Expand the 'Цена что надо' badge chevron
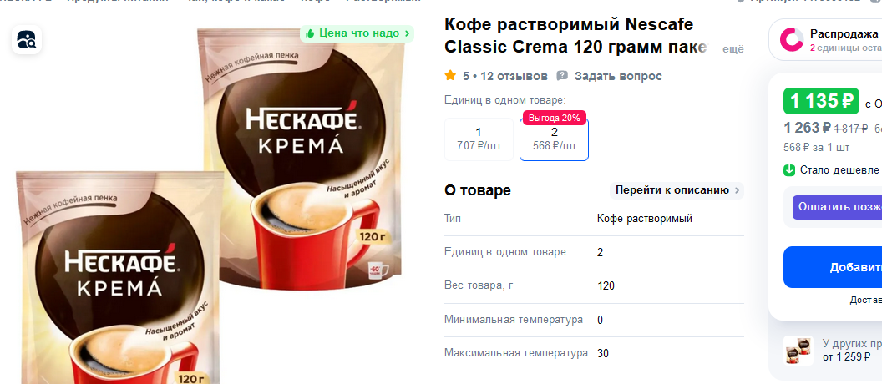This screenshot has width=882, height=384. 407,33
